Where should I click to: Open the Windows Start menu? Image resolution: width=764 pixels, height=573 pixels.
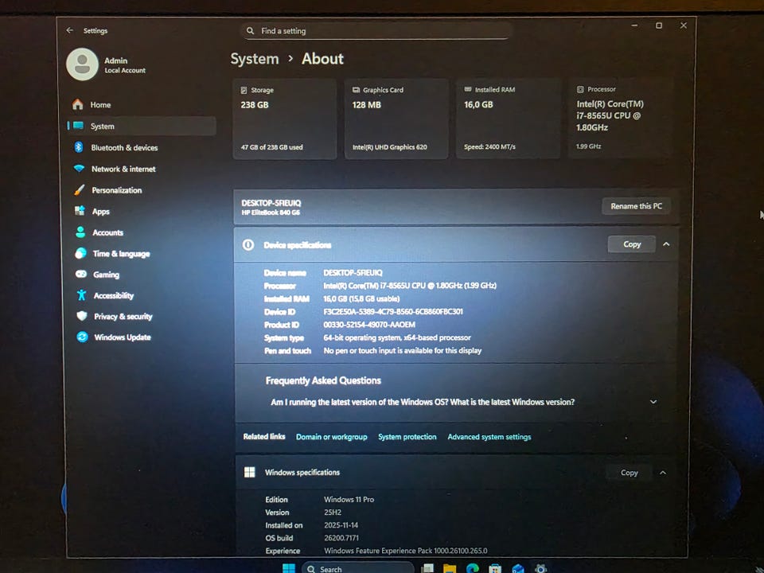click(x=288, y=568)
